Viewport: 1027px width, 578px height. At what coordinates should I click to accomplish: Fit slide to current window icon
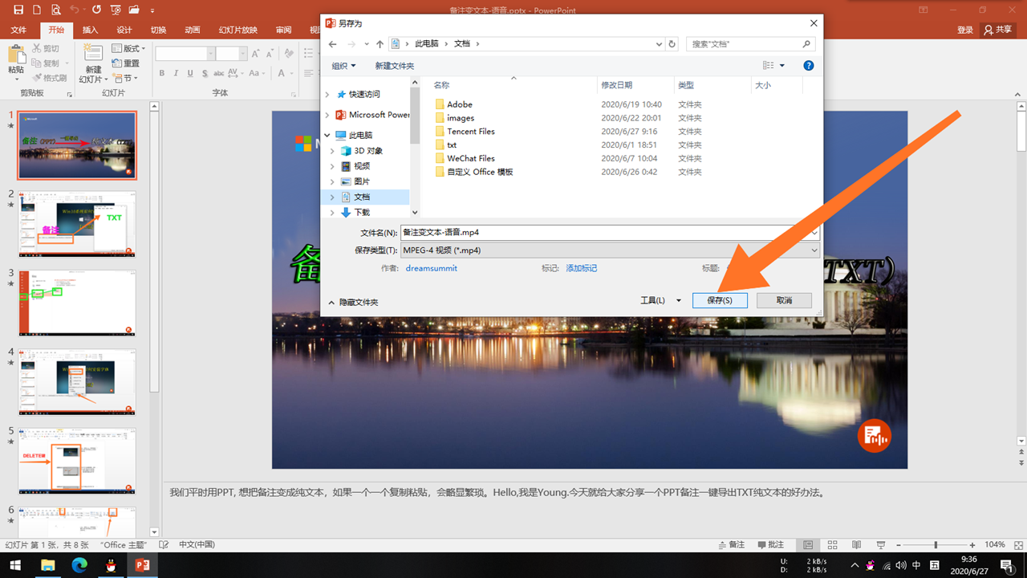1017,544
